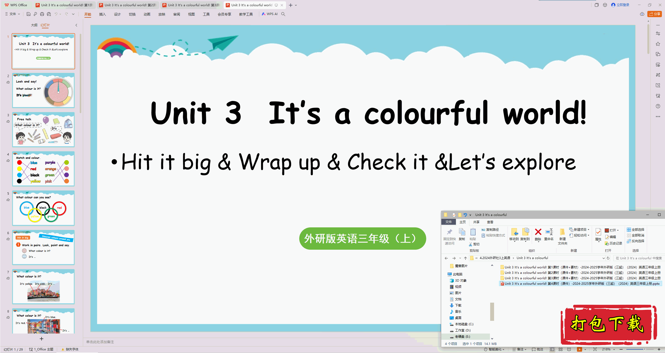Click the Save icon in WPS toolbar
665x353 pixels.
29,14
